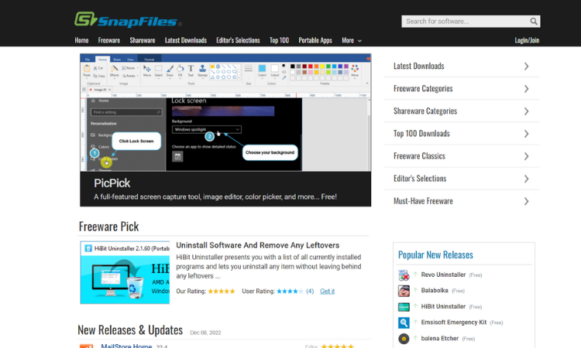Open Balabolka in Popular New Releases
The width and height of the screenshot is (581, 348).
(435, 291)
